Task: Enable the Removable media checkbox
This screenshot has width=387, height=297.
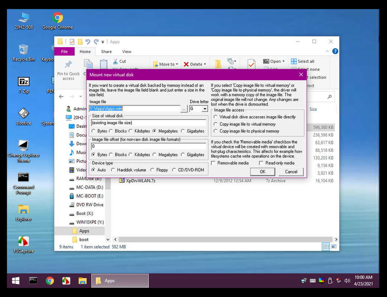Action: 230,163
